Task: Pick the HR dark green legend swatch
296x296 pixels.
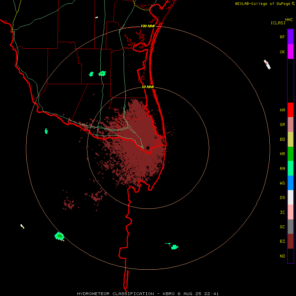Action: point(290,154)
